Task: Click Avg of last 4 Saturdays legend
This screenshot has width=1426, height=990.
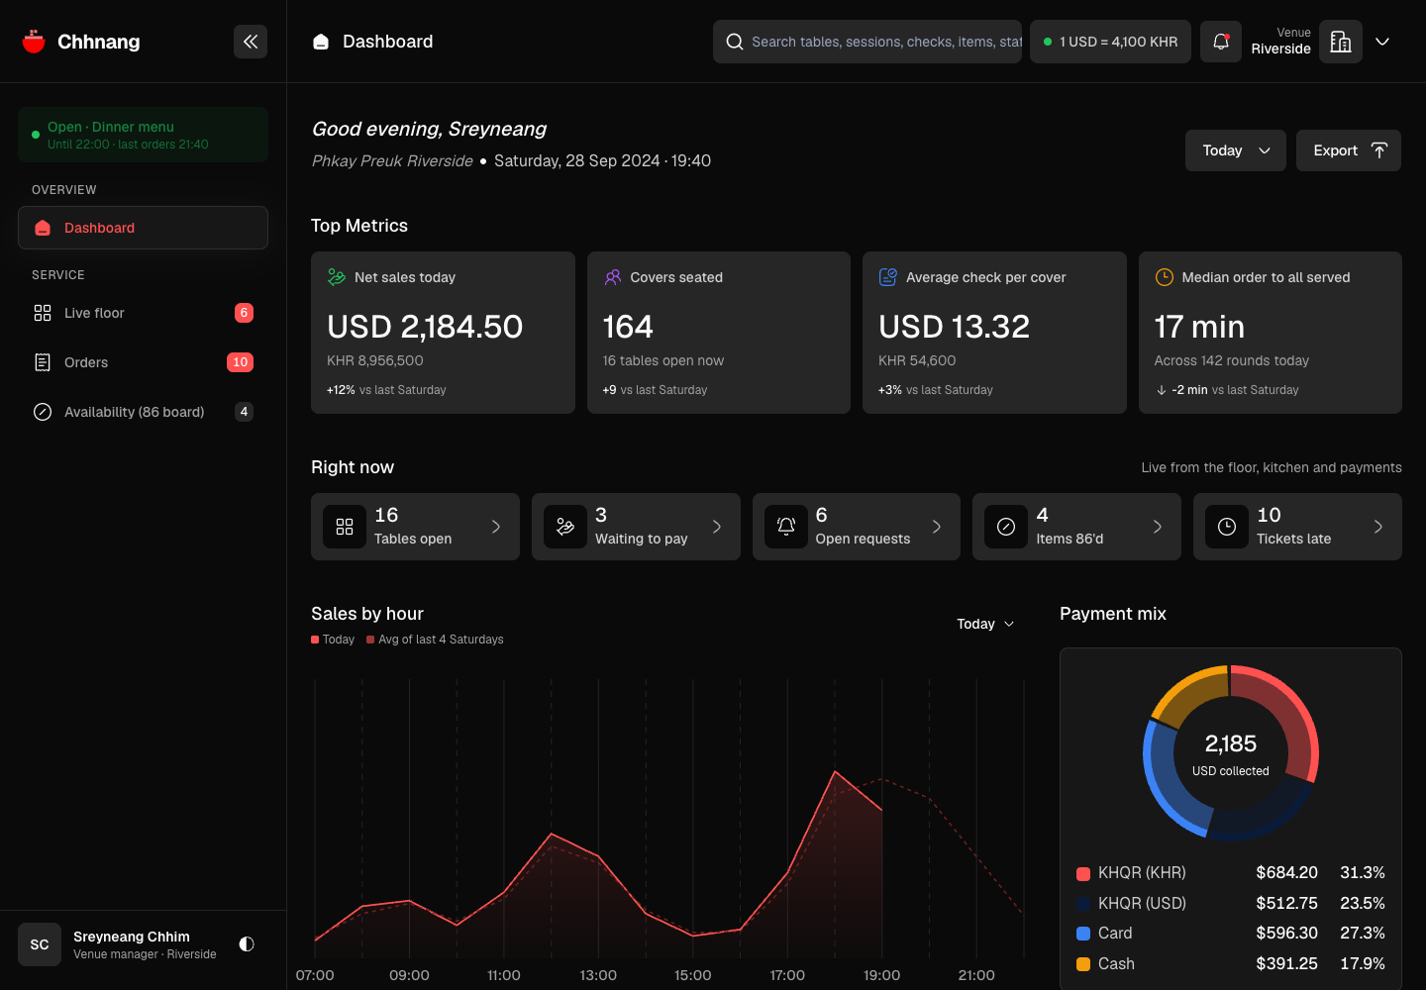Action: [435, 640]
